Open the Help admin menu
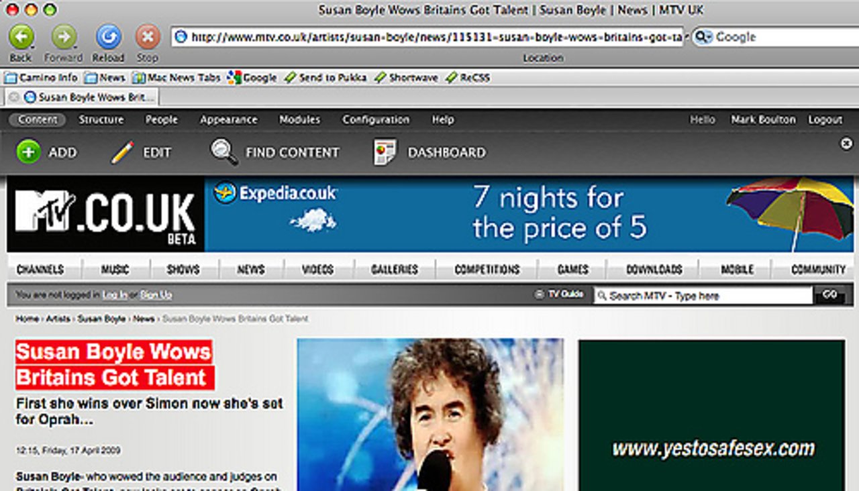Screen dimensions: 859x491 point(443,119)
